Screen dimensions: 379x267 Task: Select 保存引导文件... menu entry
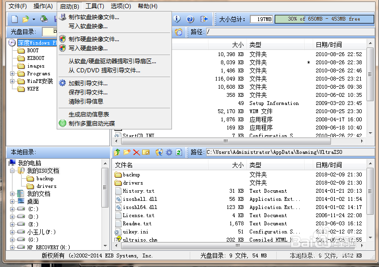coord(88,93)
